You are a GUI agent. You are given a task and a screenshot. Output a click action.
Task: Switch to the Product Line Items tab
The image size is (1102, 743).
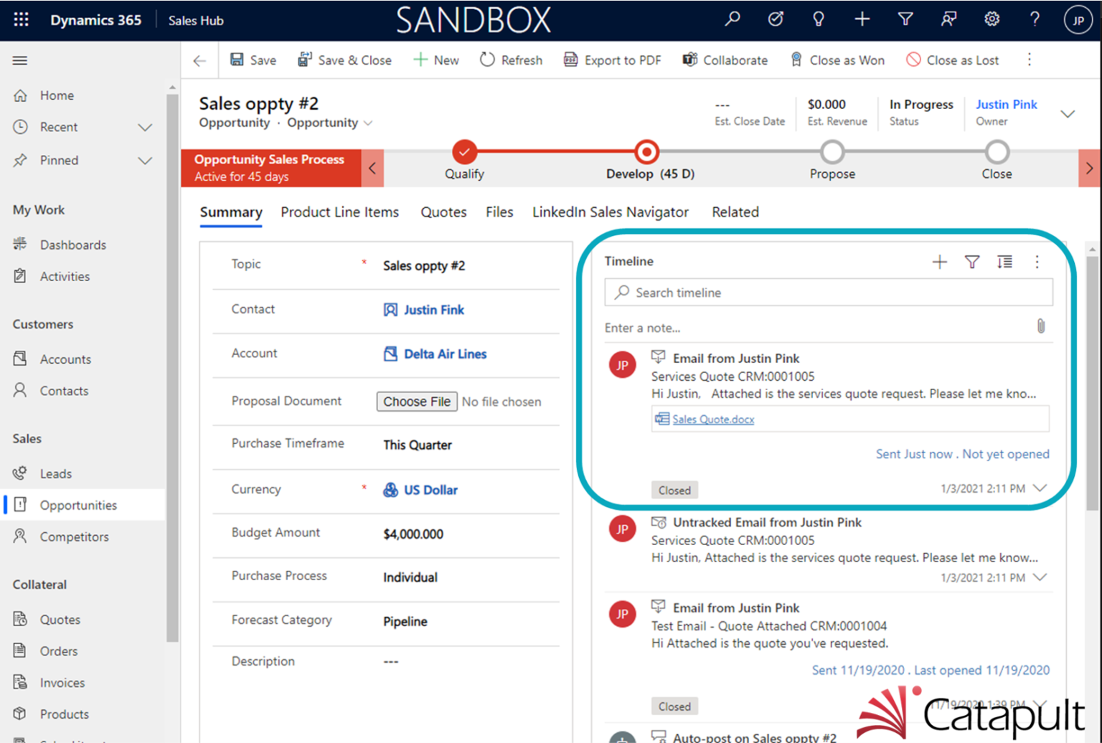(x=339, y=212)
